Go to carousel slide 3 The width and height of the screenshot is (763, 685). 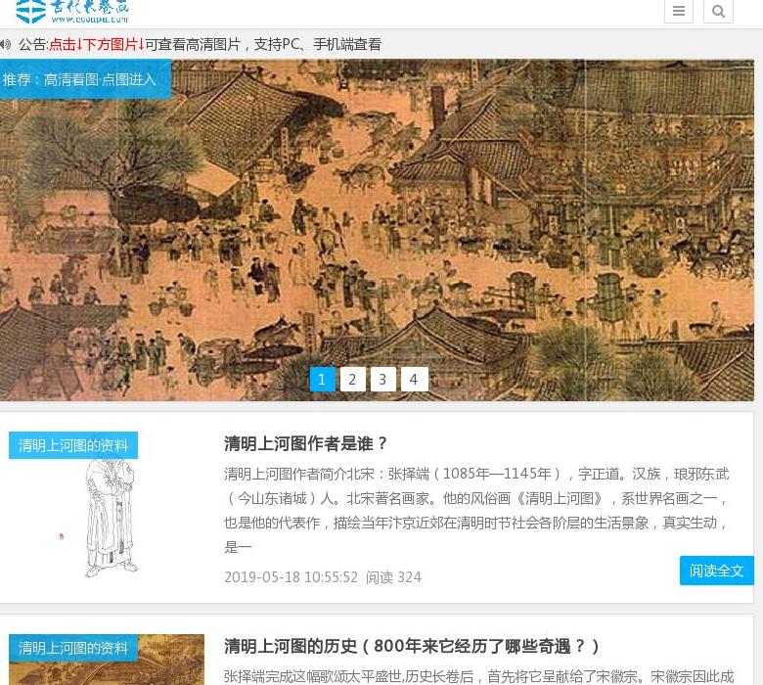(382, 379)
